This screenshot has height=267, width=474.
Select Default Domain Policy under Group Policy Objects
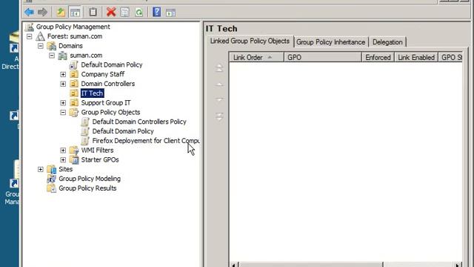[x=123, y=131]
